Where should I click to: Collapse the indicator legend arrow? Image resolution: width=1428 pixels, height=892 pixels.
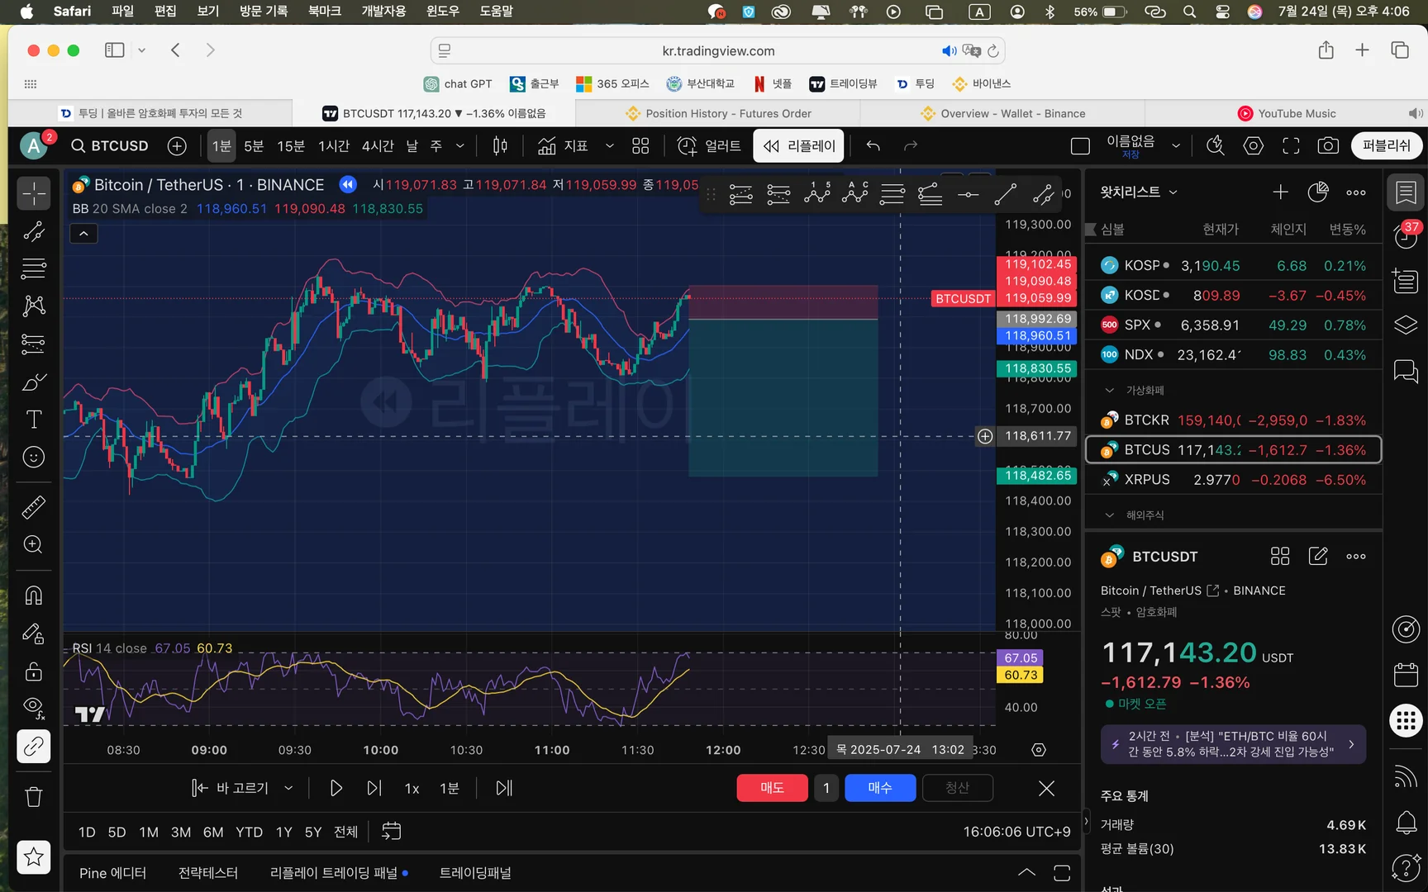[x=83, y=234]
